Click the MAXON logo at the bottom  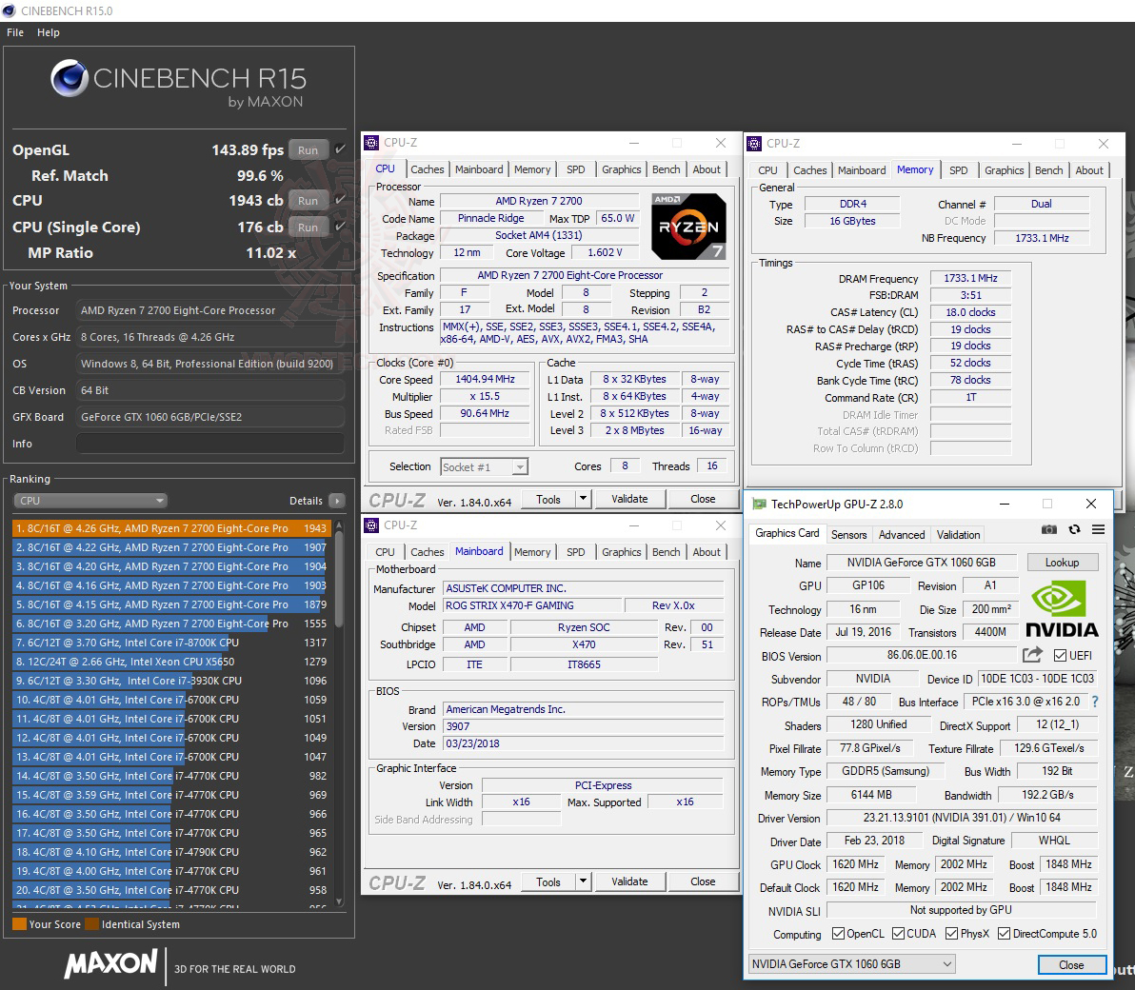pyautogui.click(x=110, y=963)
